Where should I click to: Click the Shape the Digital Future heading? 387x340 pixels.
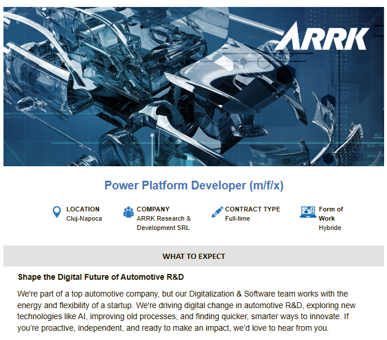(x=101, y=277)
